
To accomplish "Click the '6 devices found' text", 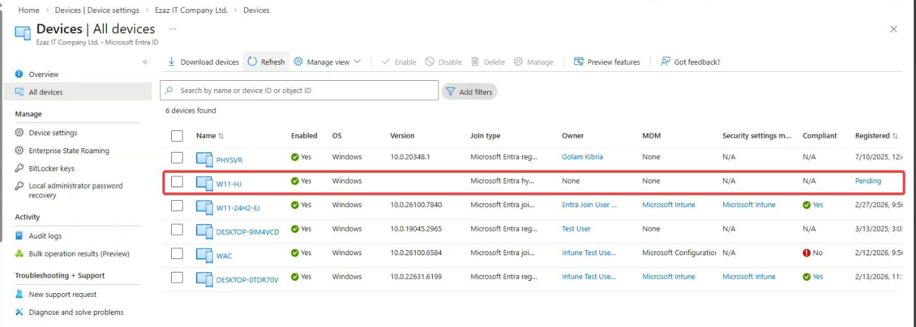I will pos(190,111).
